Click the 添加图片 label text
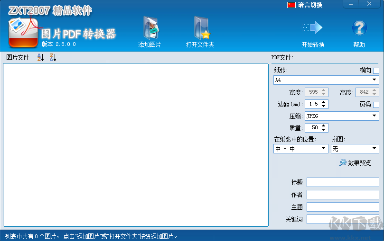 pyautogui.click(x=150, y=45)
